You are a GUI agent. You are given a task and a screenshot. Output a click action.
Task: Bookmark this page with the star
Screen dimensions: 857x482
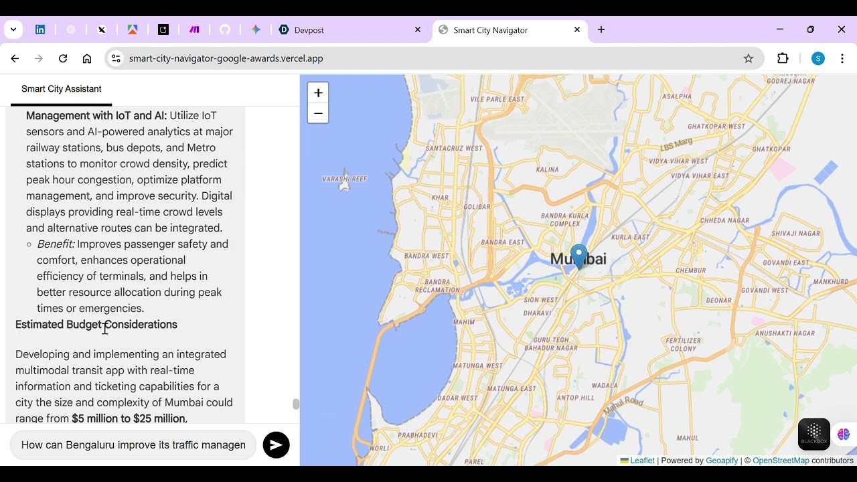click(x=749, y=58)
